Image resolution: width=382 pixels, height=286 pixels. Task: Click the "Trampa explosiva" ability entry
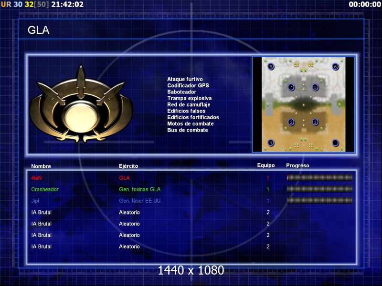pyautogui.click(x=190, y=98)
